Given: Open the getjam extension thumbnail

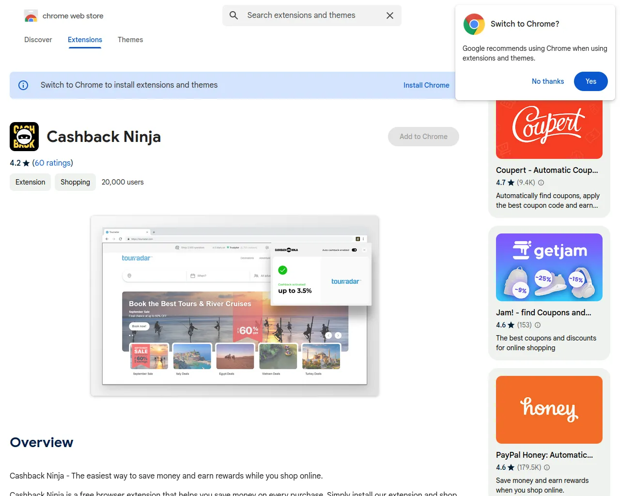Looking at the screenshot, I should [x=549, y=267].
